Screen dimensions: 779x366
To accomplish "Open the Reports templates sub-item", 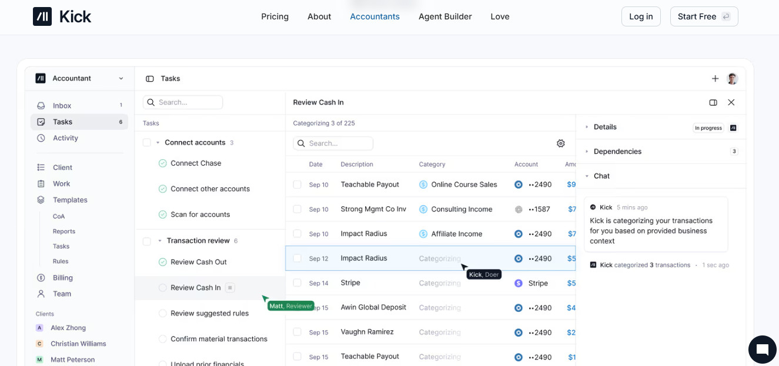I will pyautogui.click(x=64, y=231).
